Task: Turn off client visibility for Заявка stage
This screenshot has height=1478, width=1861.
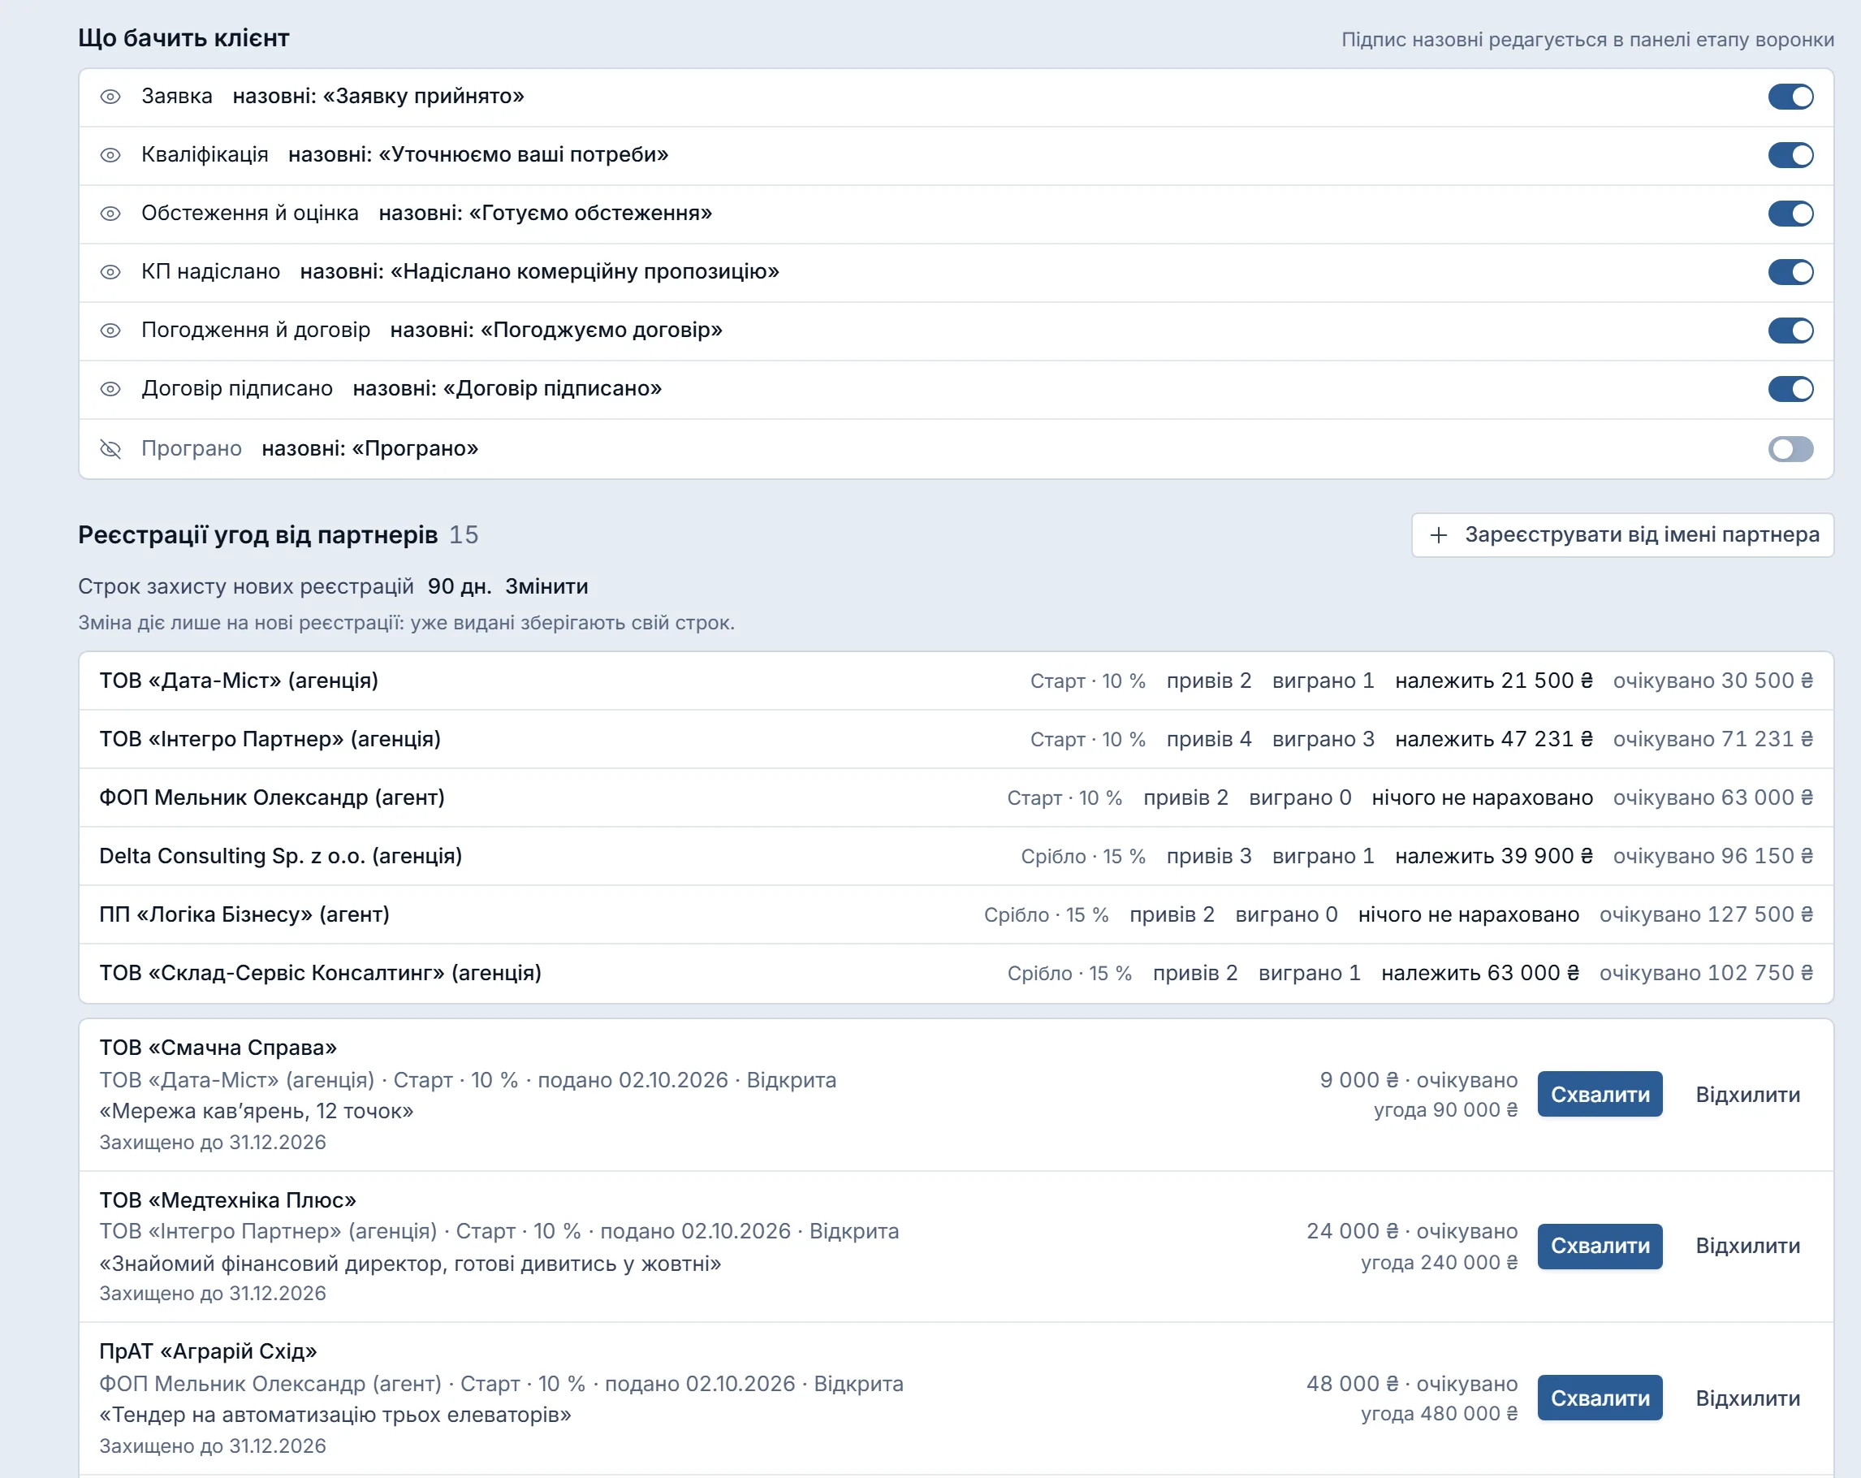Action: (1790, 97)
